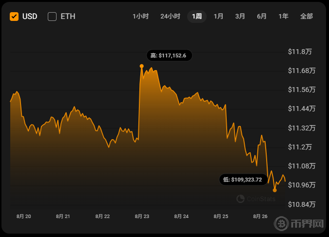329x237 pixels.
Task: Click the high price point marker
Action: (x=142, y=66)
